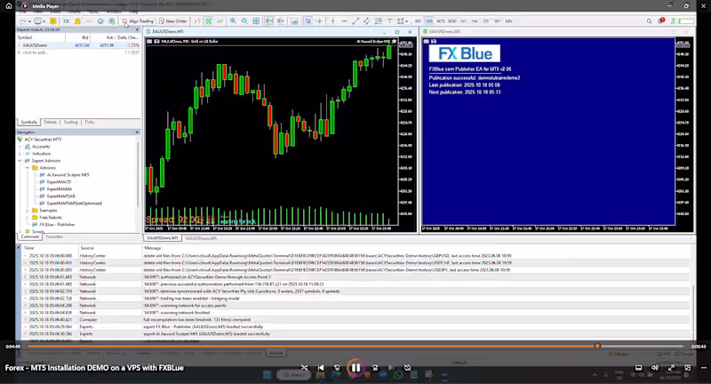This screenshot has width=711, height=384.
Task: Select the crosshair tool
Action: [x=320, y=21]
